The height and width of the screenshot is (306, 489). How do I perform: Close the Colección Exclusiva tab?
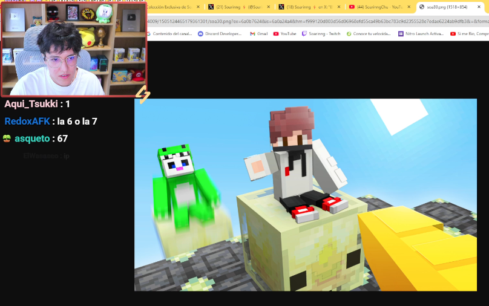(x=198, y=7)
